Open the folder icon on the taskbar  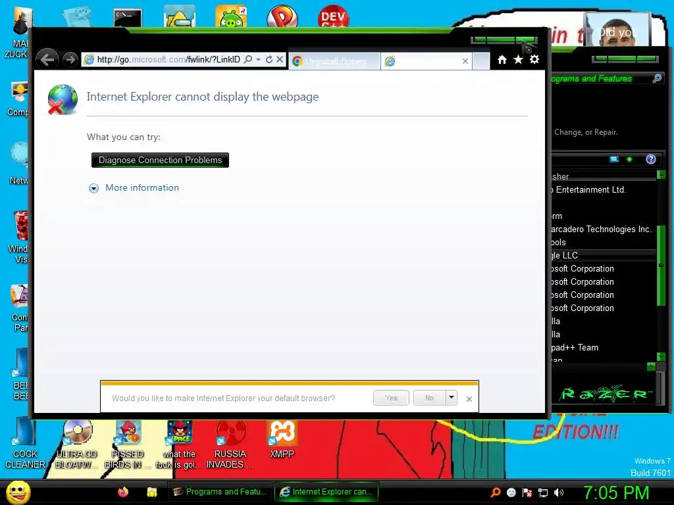(152, 492)
